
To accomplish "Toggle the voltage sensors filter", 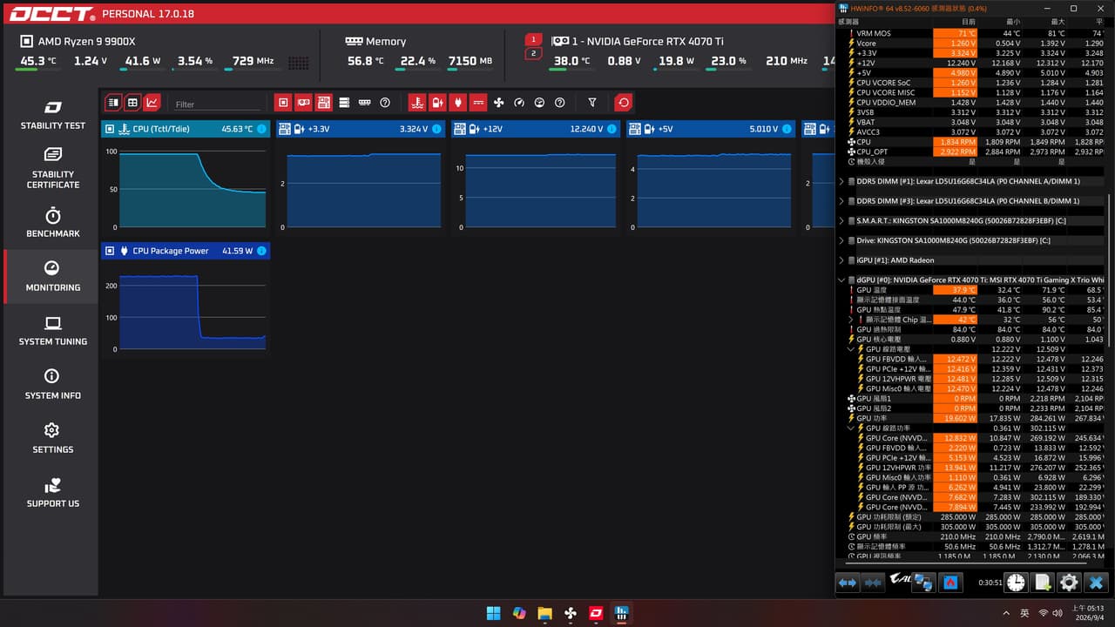I will (x=437, y=103).
